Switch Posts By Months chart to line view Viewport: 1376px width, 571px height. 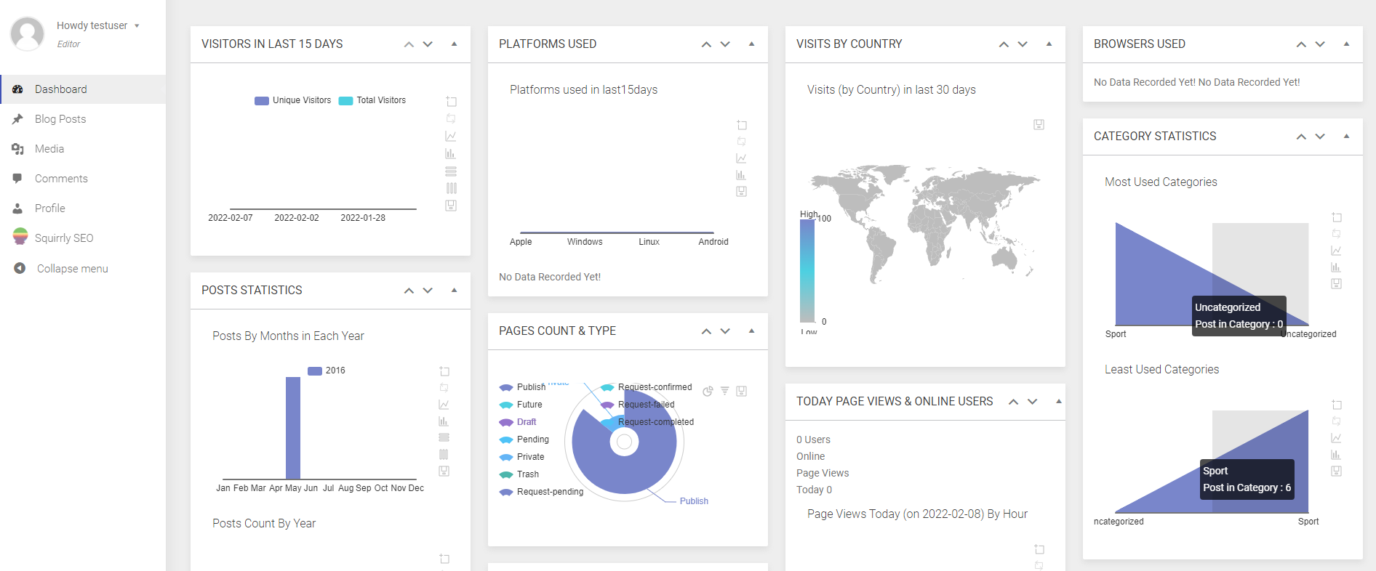(x=444, y=405)
